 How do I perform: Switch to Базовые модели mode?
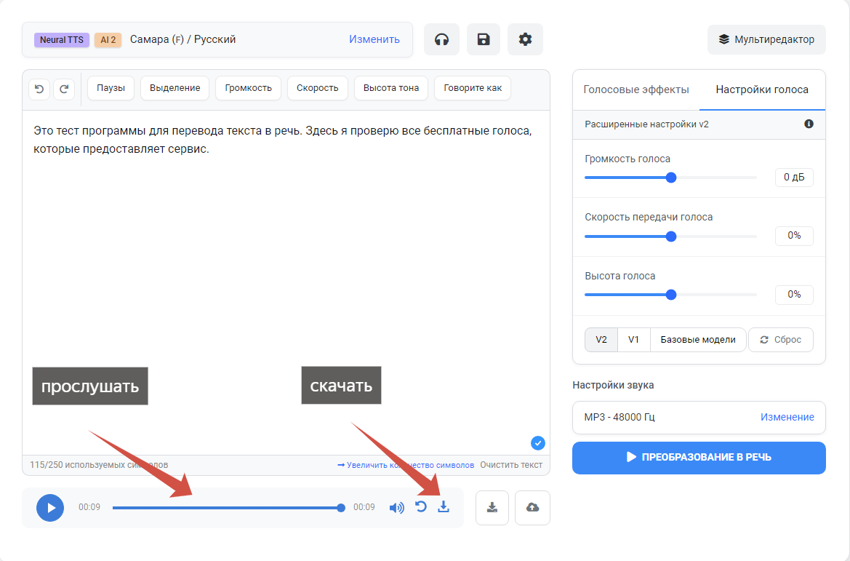pos(697,339)
